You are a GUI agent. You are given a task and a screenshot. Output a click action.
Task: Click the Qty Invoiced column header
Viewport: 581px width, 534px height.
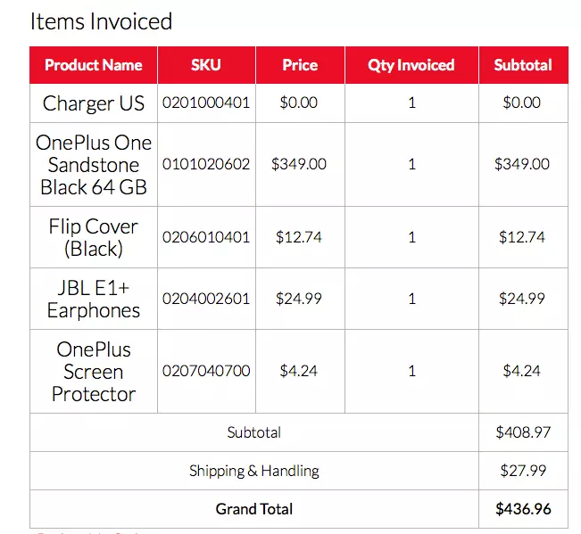pyautogui.click(x=411, y=65)
